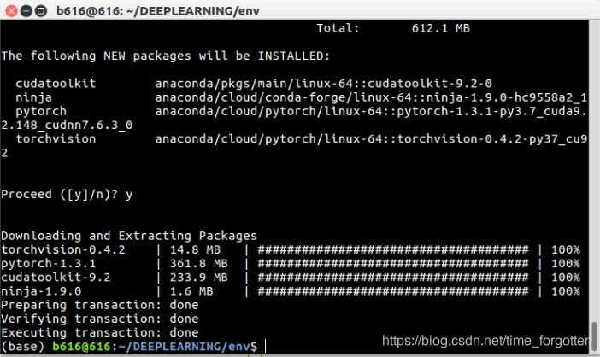This screenshot has width=600, height=357.
Task: Maximize the terminal window
Action: point(40,11)
